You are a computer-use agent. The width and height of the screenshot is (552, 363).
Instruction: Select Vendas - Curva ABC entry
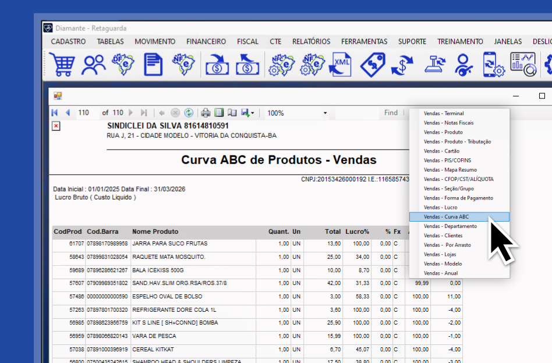click(446, 217)
